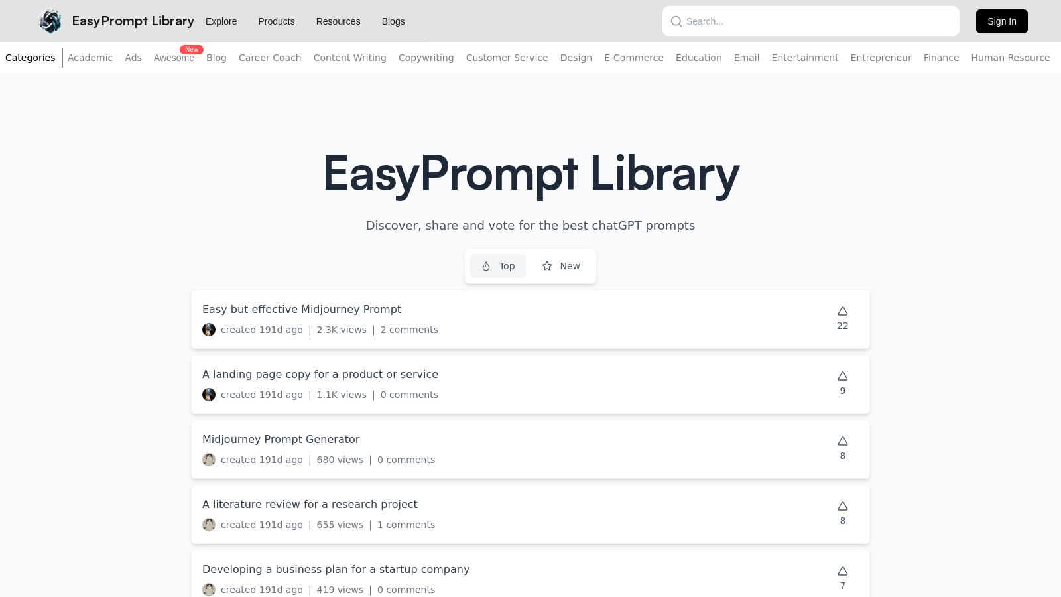
Task: Switch to the New sorting tab
Action: tap(561, 266)
